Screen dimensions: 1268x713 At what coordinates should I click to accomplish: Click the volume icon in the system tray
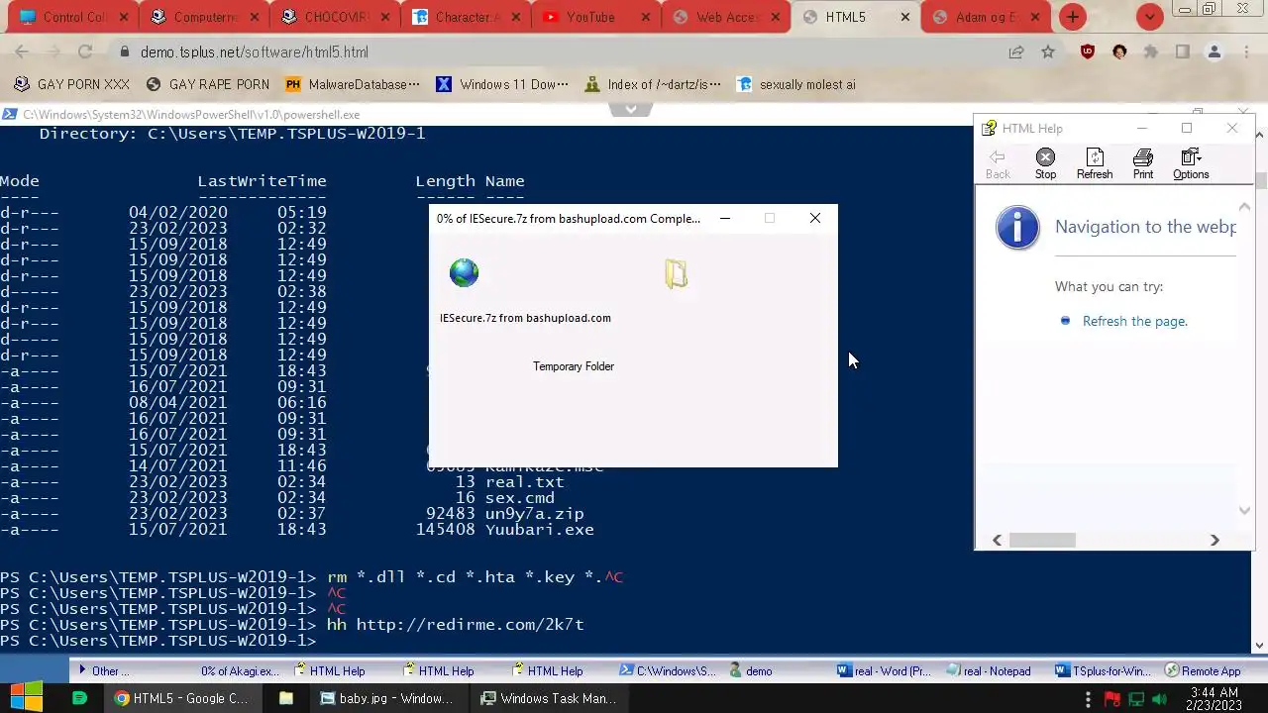(x=1159, y=700)
